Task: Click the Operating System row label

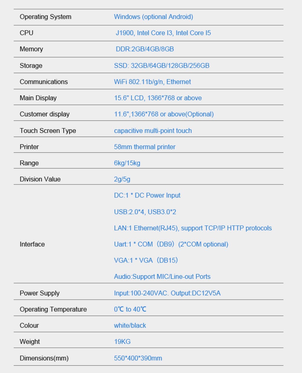Action: (46, 17)
